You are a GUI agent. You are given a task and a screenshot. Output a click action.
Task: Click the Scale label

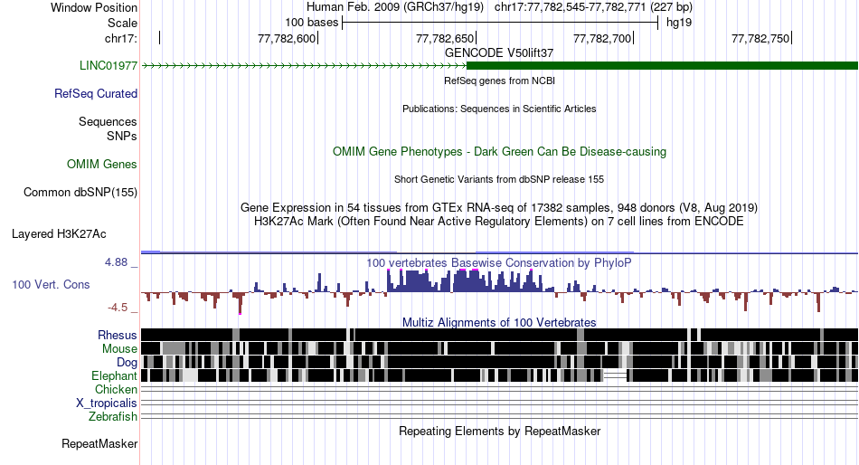pyautogui.click(x=123, y=23)
